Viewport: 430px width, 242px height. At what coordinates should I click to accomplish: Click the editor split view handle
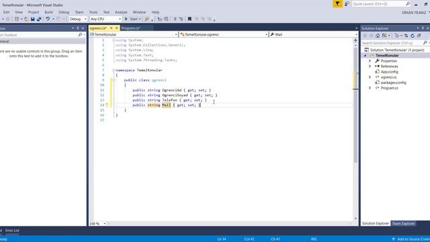pos(355,40)
